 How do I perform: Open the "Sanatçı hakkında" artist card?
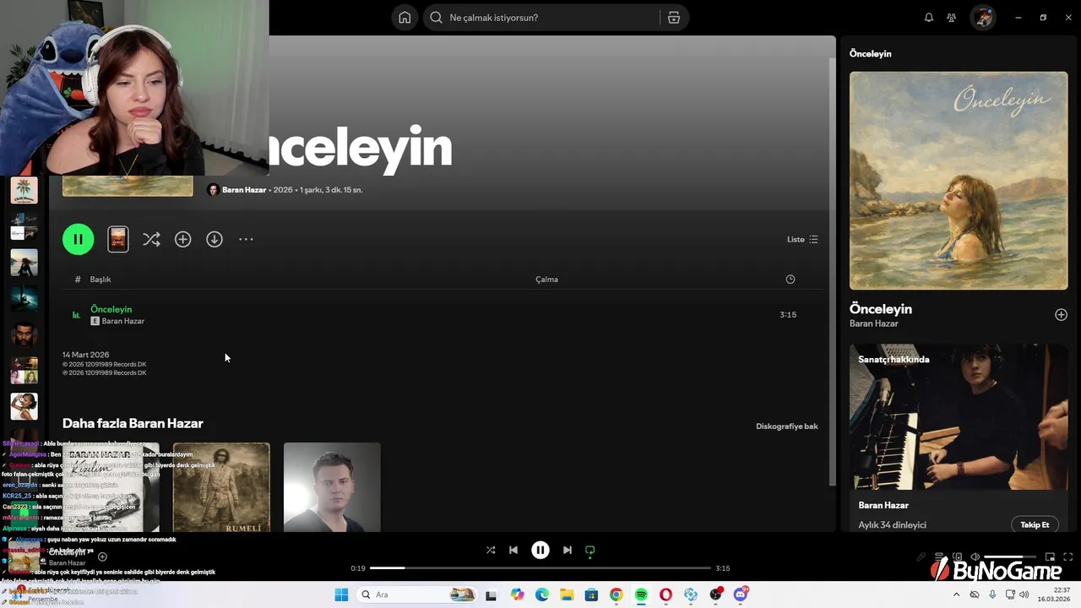959,437
